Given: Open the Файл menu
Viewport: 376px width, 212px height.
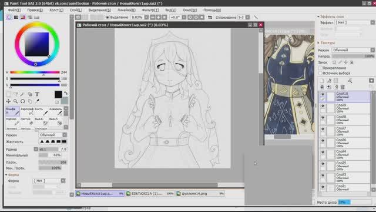Looking at the screenshot, I should (x=14, y=10).
